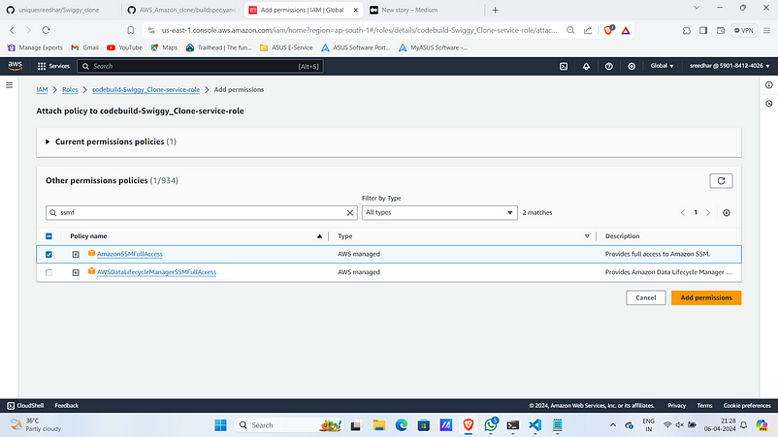Open the Gmail bookmark

click(x=84, y=47)
